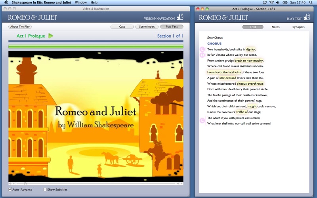The height and width of the screenshot is (198, 317).
Task: Click highlighted word 'dignity'
Action: click(251, 49)
